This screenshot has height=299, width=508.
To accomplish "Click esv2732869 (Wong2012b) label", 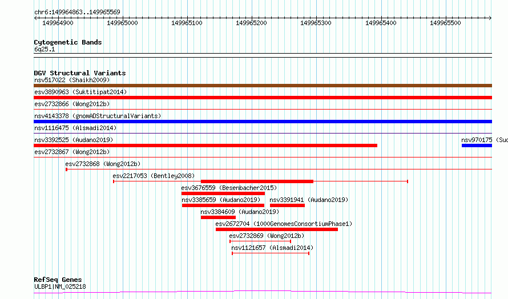I will point(267,236).
